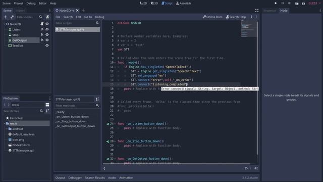Collapse the res:// folder
This screenshot has height=182, width=323.
point(5,123)
